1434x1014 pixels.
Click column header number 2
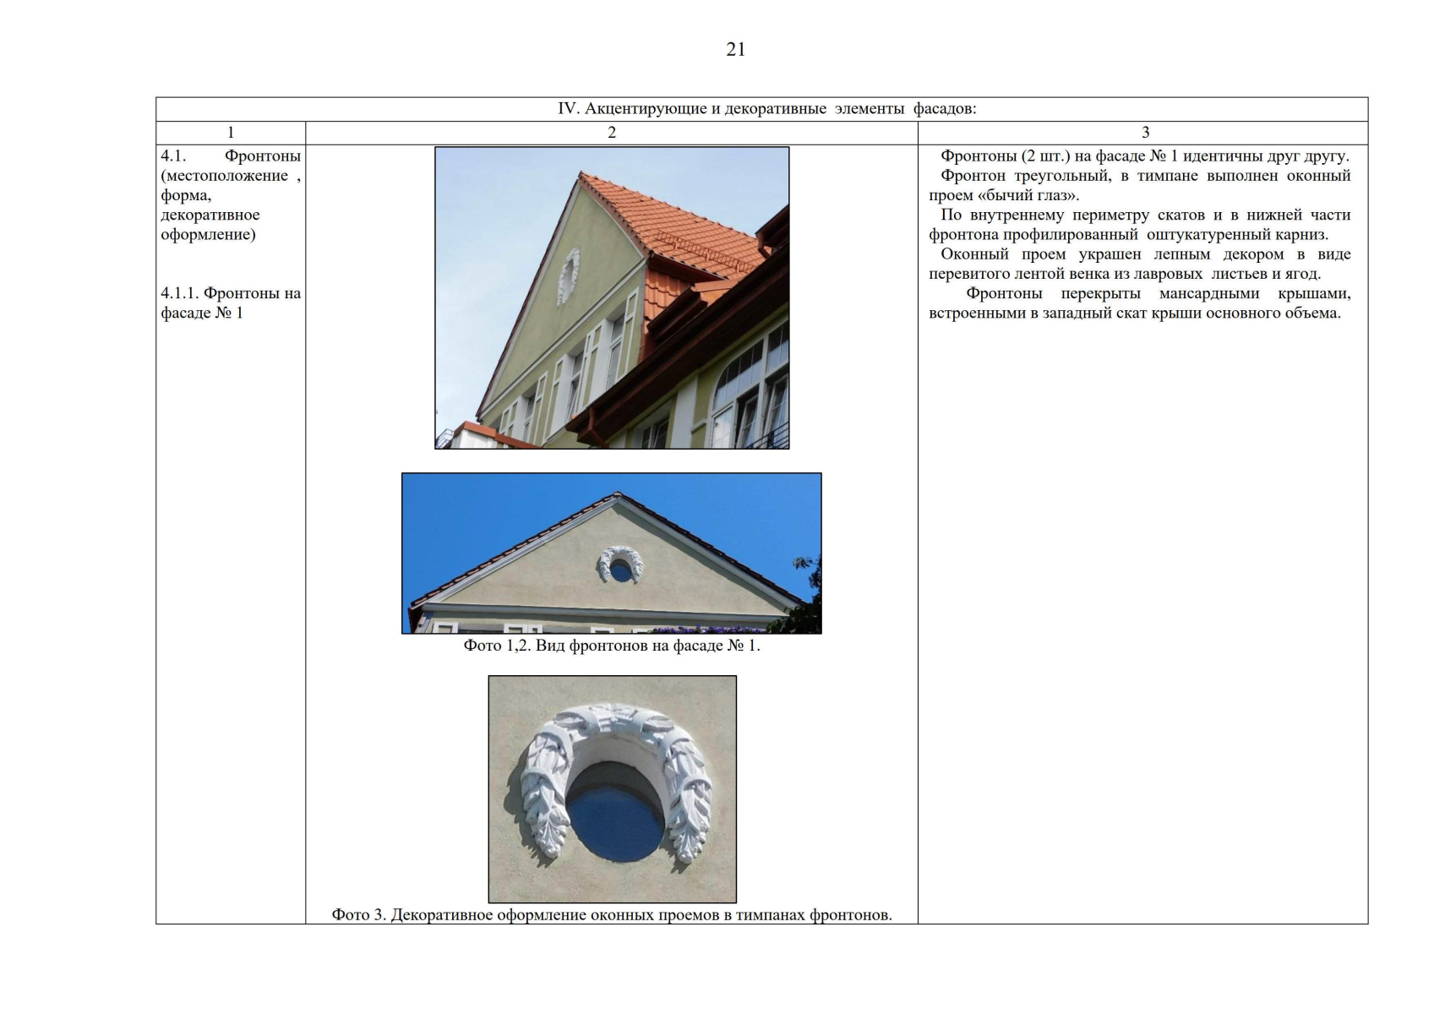click(x=612, y=133)
